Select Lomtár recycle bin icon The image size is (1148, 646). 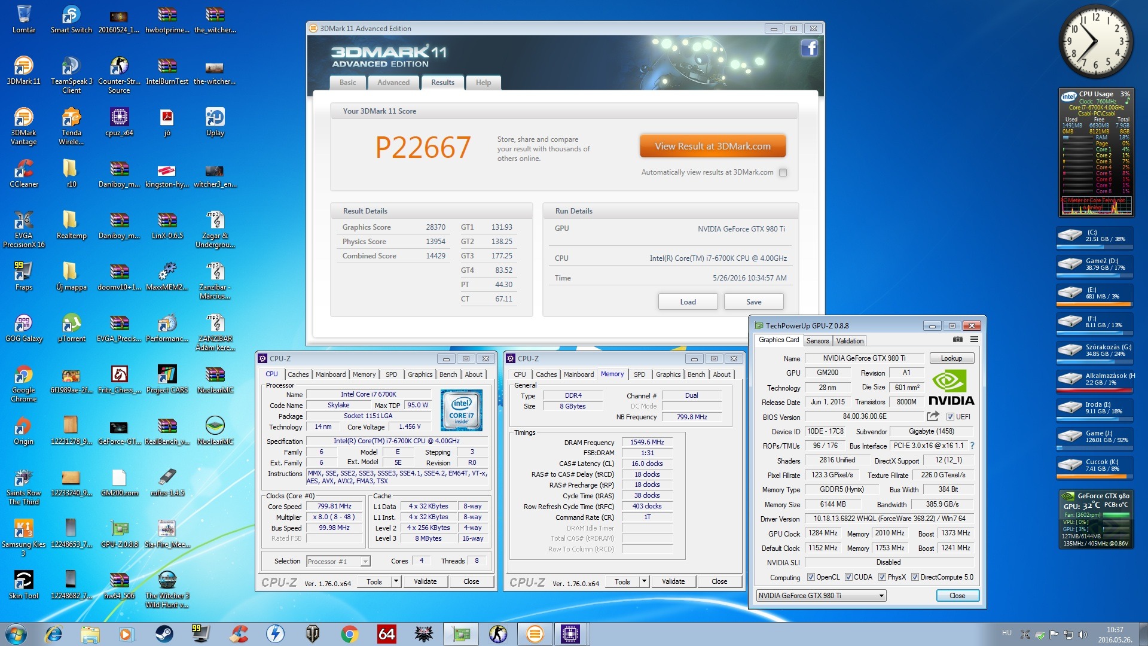pos(24,19)
